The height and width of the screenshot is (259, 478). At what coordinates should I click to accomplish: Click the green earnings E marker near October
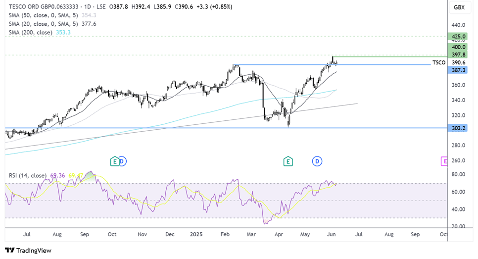pyautogui.click(x=115, y=161)
